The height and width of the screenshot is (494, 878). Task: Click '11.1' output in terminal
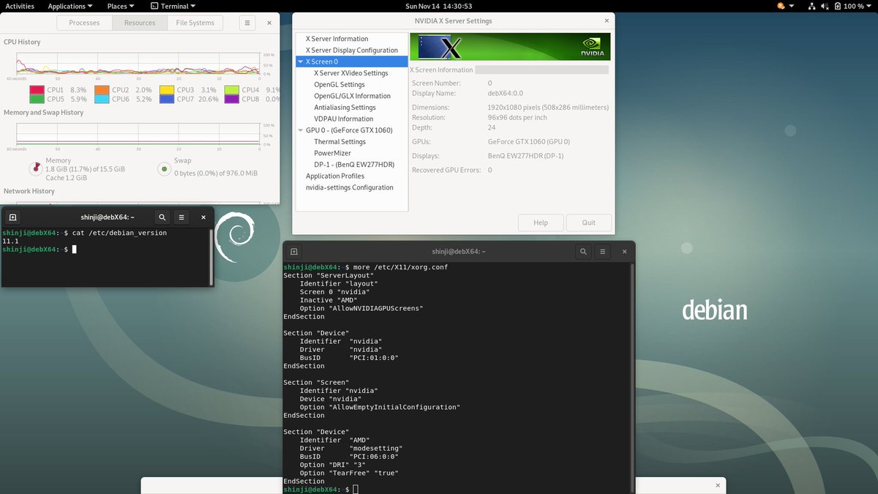(x=10, y=241)
